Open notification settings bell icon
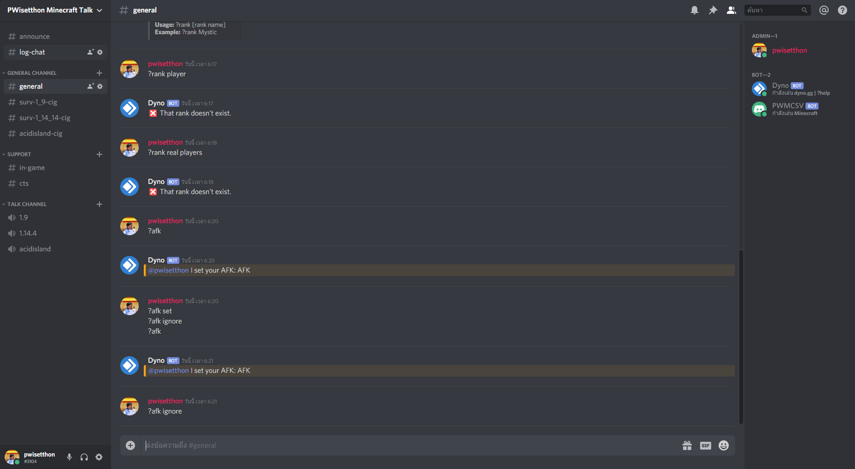Screen dimensions: 855x469 [695, 10]
